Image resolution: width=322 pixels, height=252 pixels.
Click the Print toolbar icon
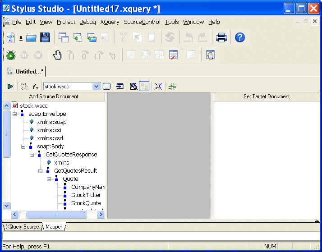pos(221,37)
